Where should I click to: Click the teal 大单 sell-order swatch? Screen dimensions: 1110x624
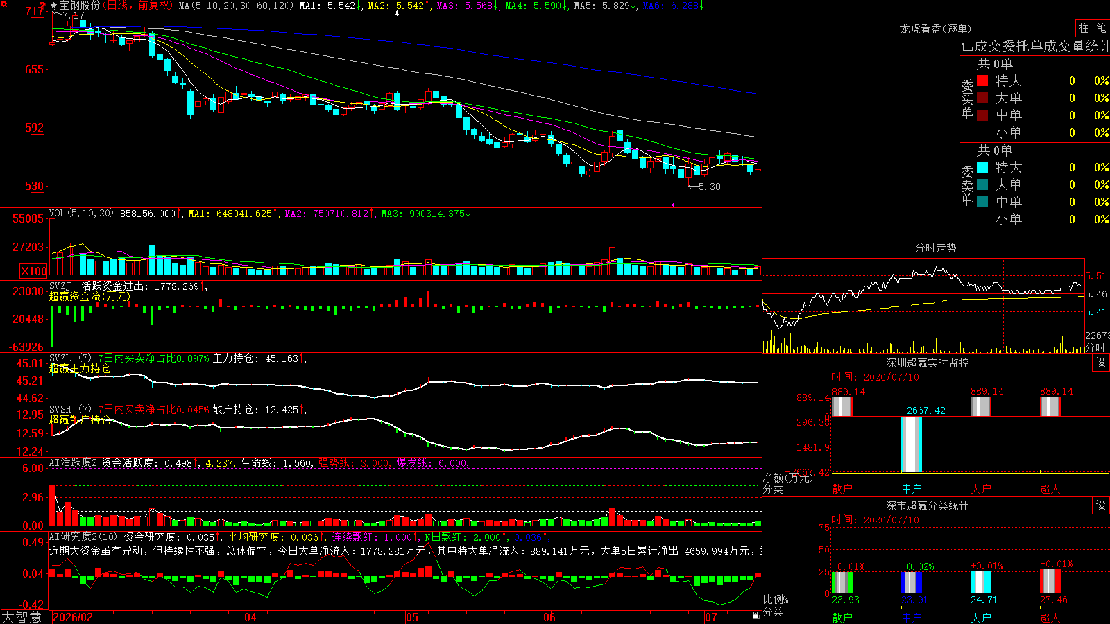[982, 184]
